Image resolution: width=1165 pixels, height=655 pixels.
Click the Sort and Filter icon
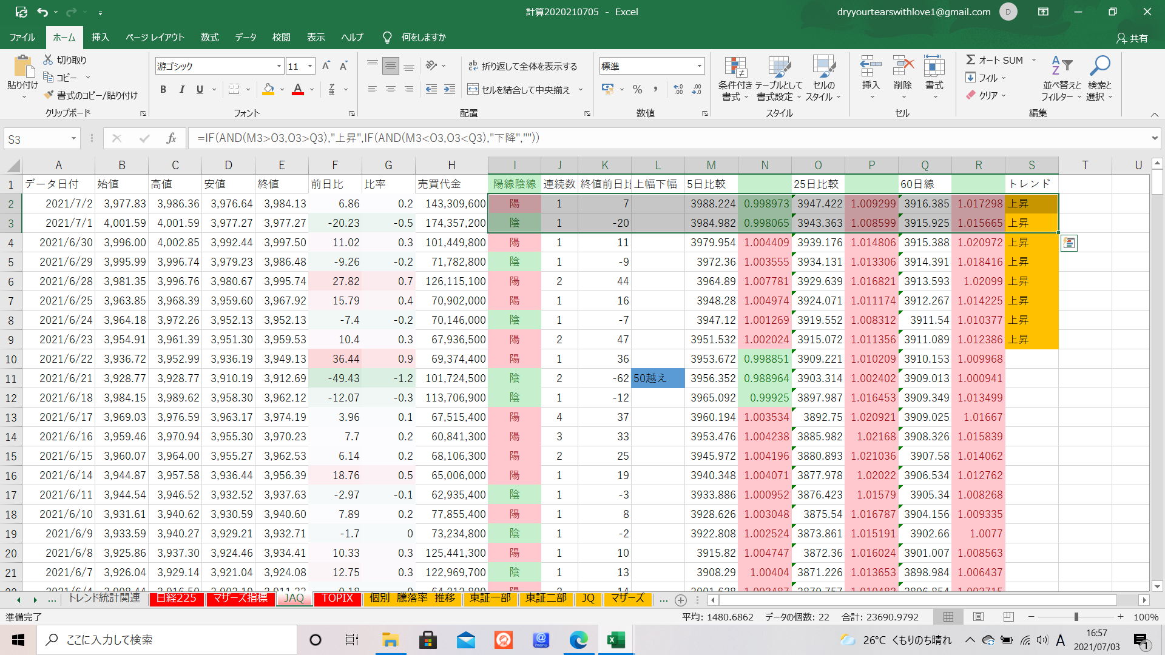1061,67
